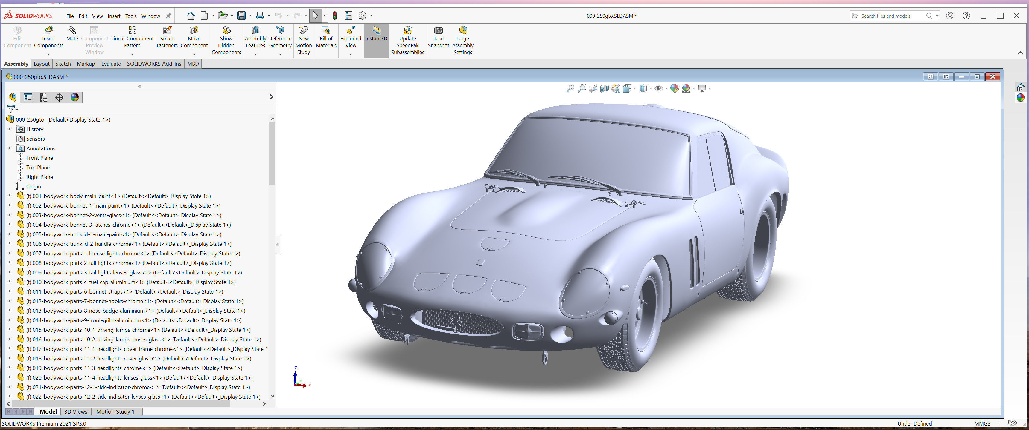
Task: Open Reference Geometry tool
Action: coord(280,38)
